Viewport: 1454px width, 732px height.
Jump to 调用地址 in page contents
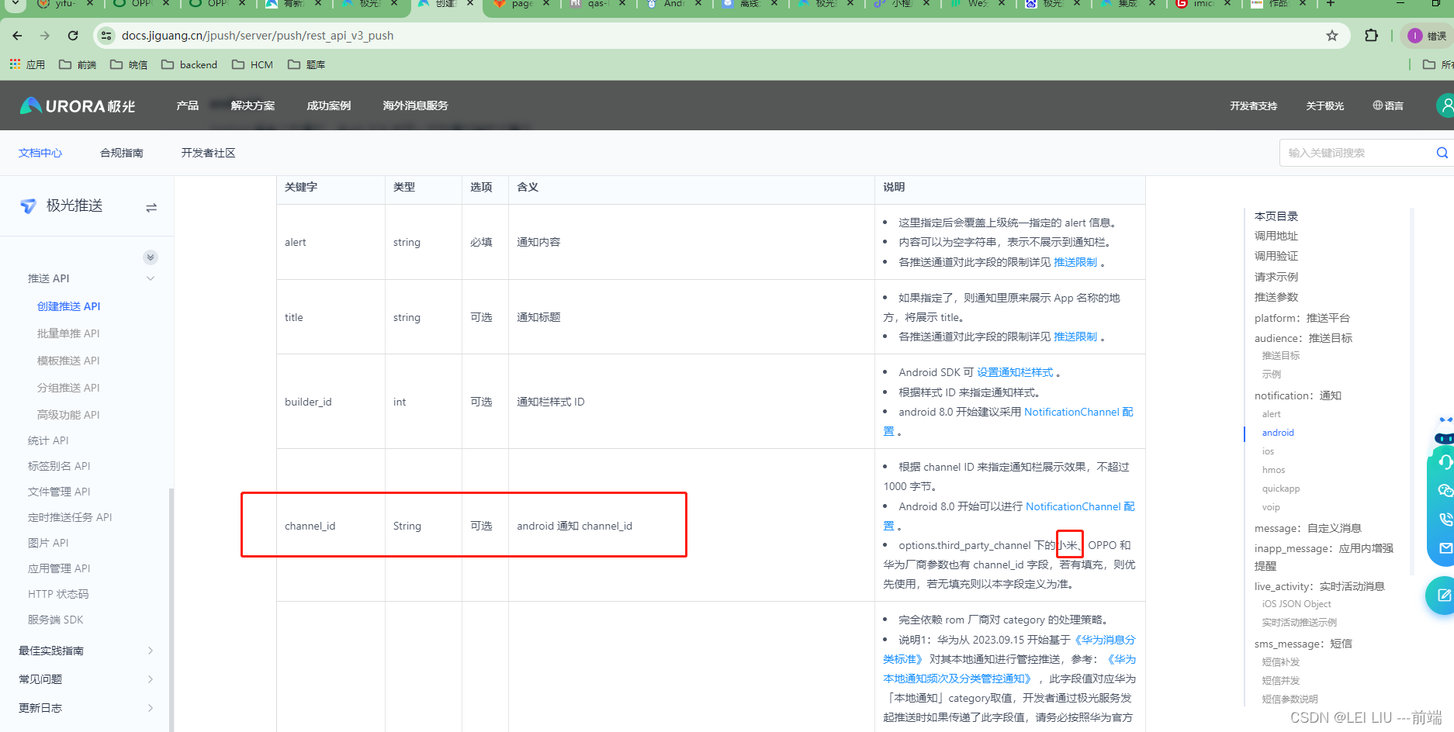pos(1276,236)
